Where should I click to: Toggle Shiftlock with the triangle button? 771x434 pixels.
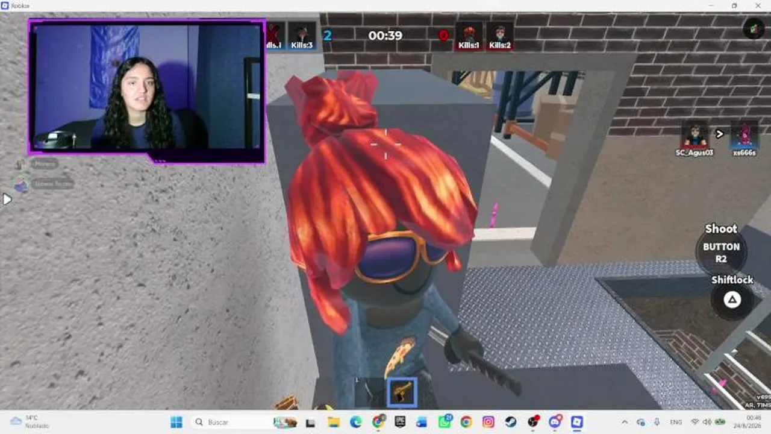point(732,300)
